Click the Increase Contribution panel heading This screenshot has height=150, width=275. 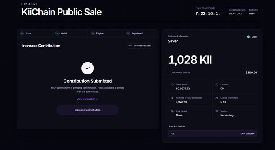pos(41,46)
